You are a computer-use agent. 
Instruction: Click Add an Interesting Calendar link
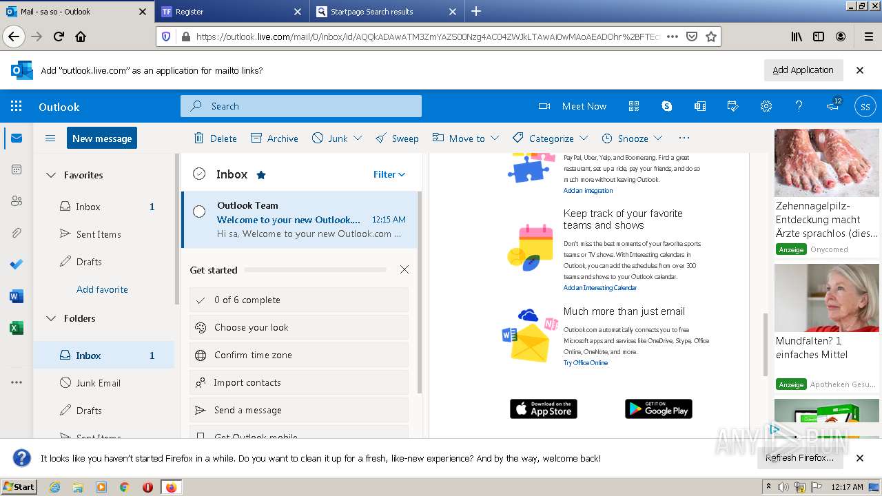[600, 288]
